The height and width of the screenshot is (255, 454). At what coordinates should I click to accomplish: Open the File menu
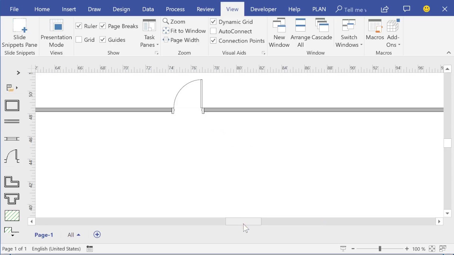(14, 9)
